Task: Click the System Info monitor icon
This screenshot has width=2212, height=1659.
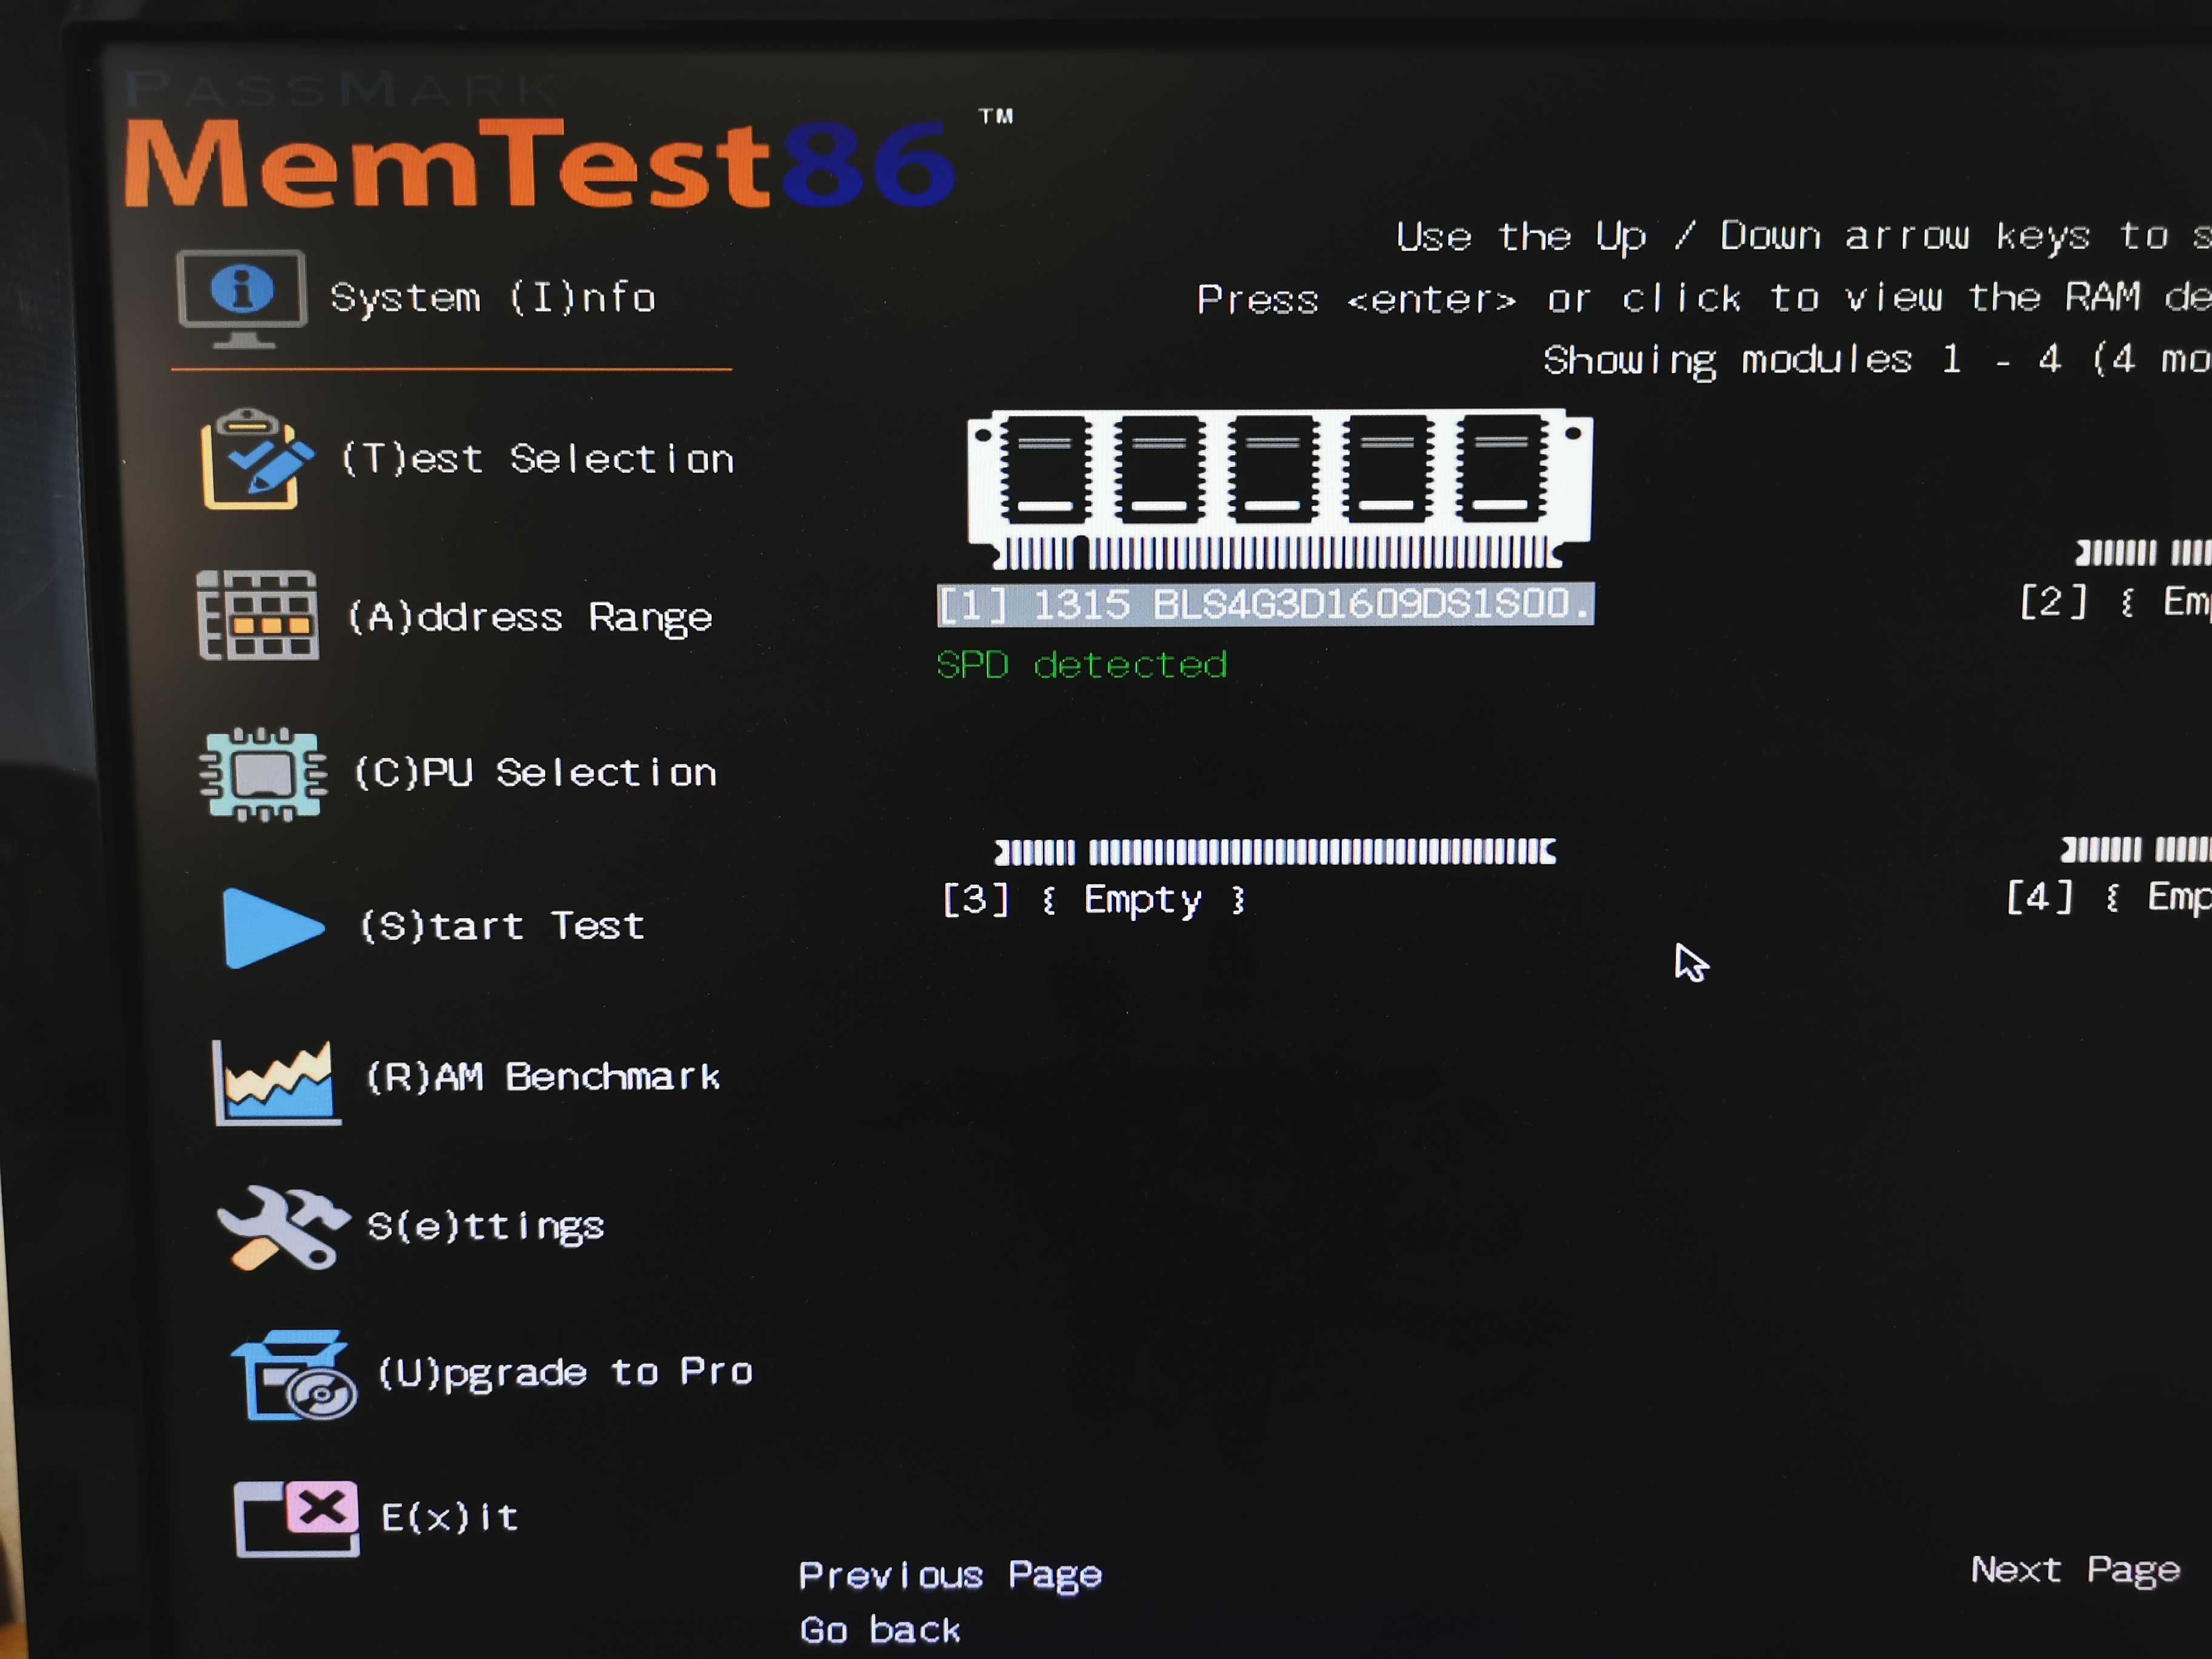Action: [x=241, y=299]
